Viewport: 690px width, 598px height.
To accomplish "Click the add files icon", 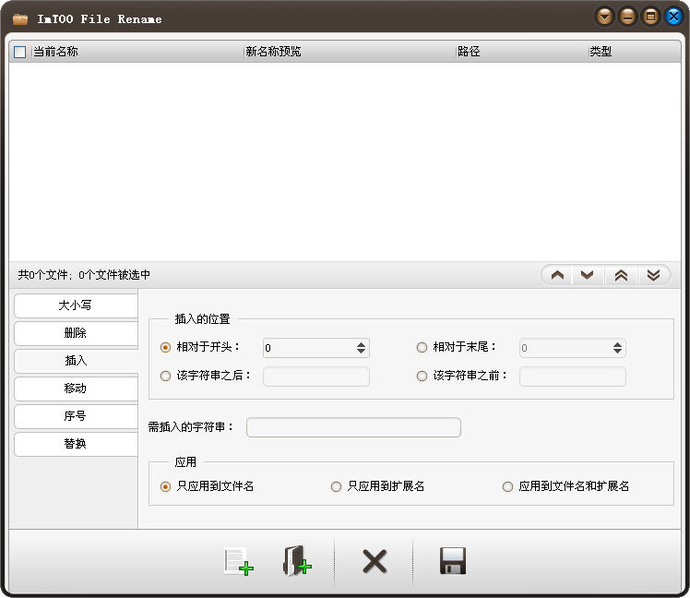I will tap(239, 561).
